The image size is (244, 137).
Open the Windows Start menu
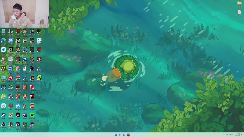pos(116,135)
